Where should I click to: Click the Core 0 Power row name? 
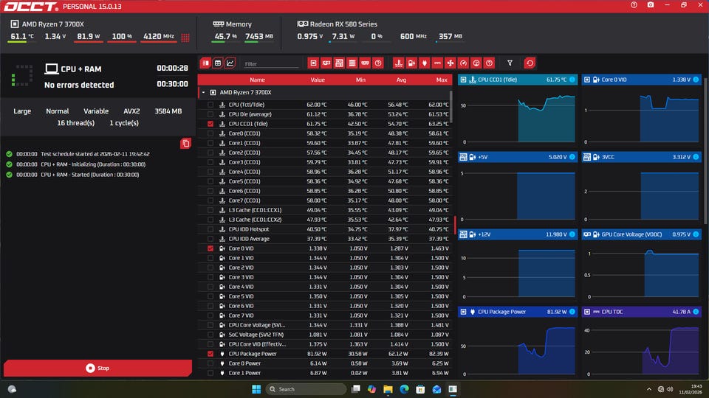click(x=244, y=363)
